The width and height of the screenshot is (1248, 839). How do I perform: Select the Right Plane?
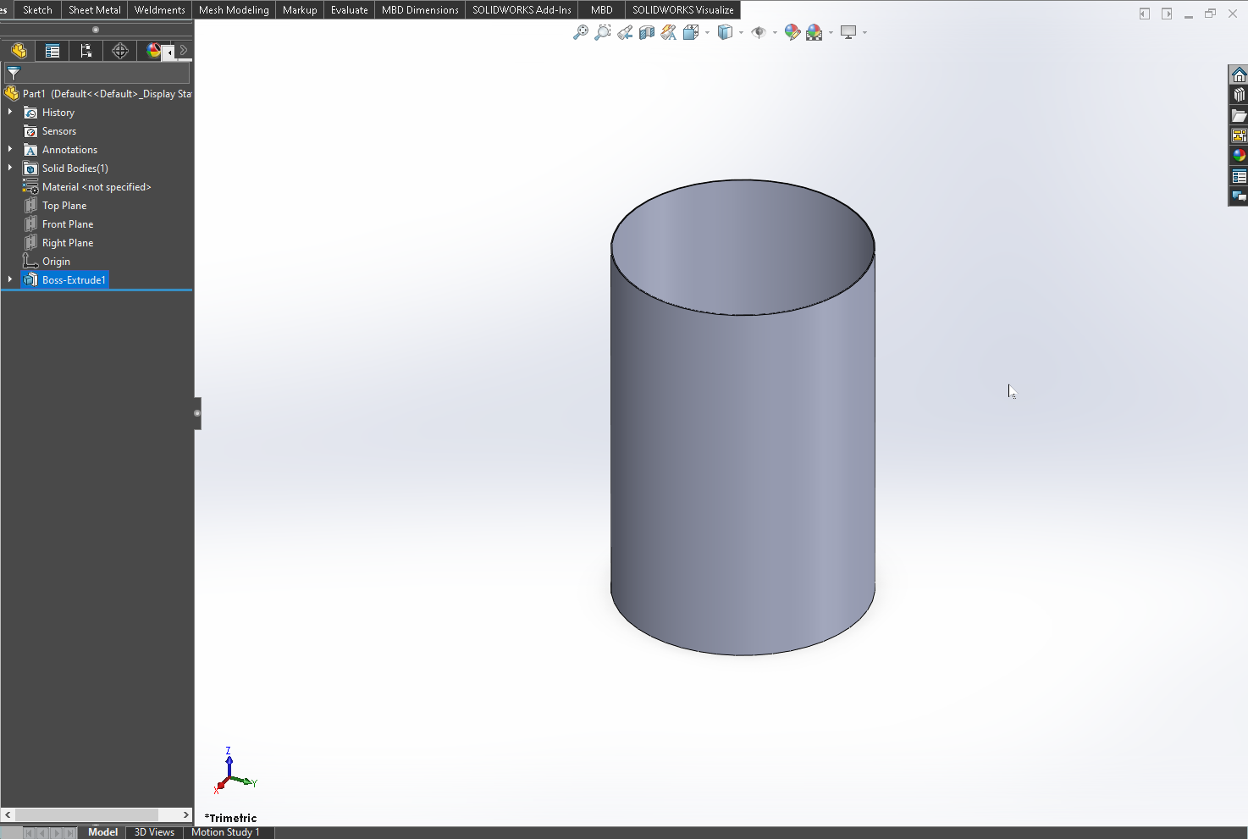[68, 243]
